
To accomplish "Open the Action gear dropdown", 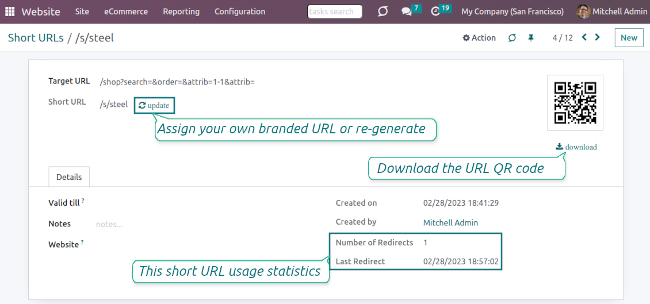I will pyautogui.click(x=479, y=38).
